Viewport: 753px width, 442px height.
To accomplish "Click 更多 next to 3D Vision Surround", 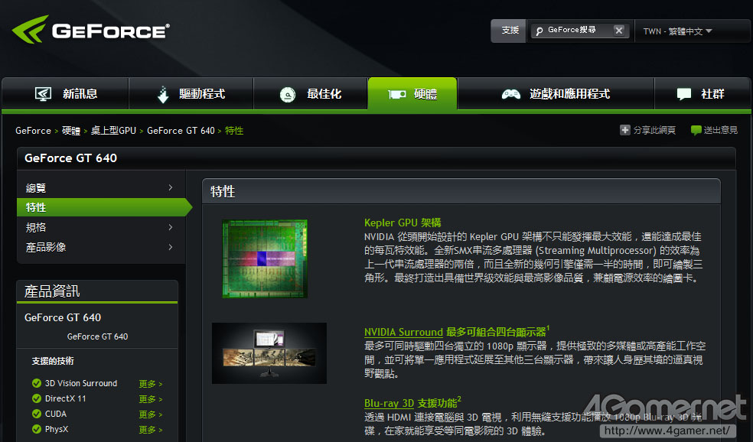I will tap(150, 384).
